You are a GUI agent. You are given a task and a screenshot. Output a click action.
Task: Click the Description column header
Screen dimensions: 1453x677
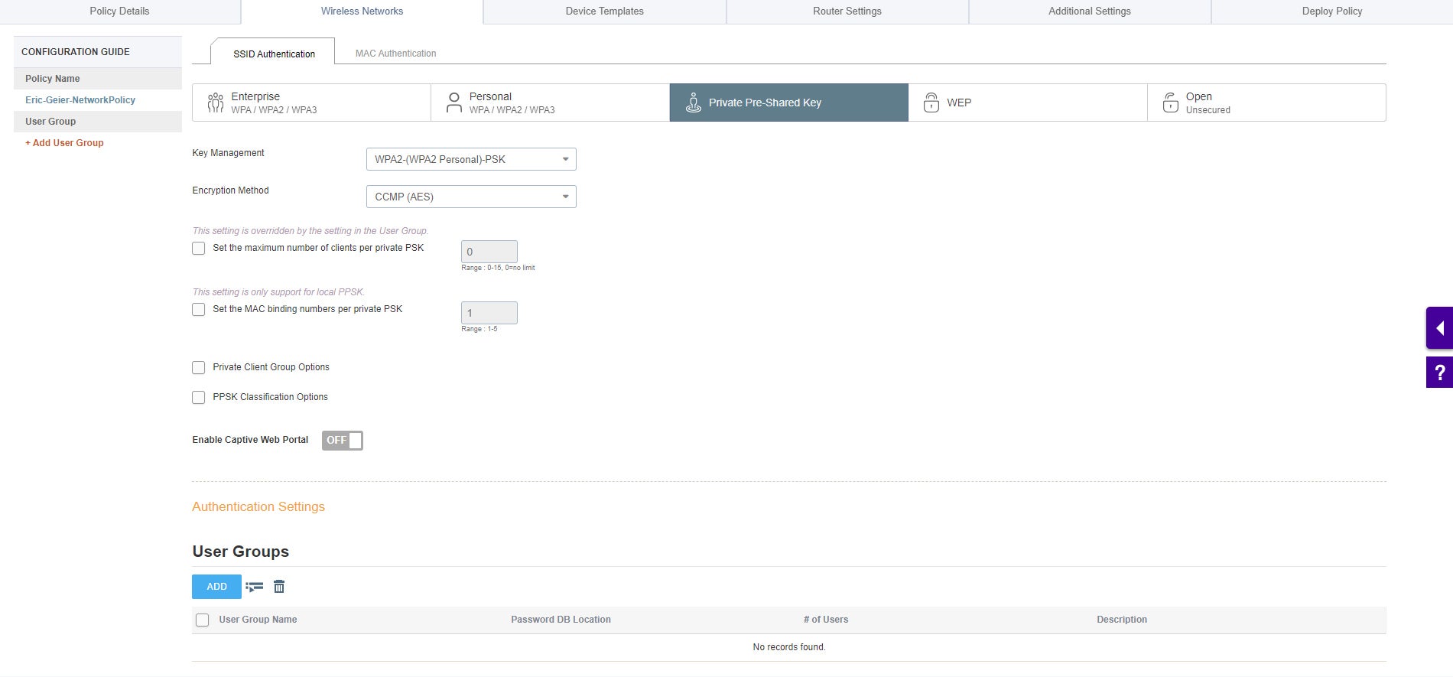1122,620
